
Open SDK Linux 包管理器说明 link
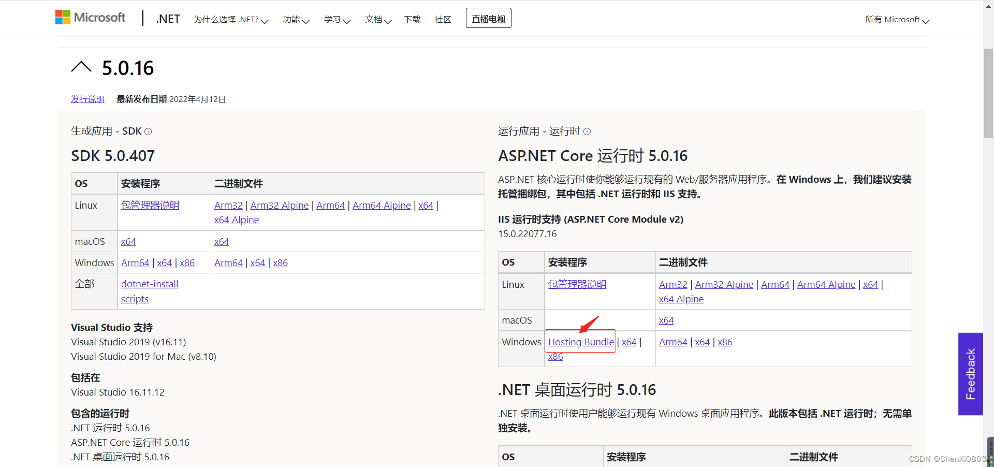(150, 205)
